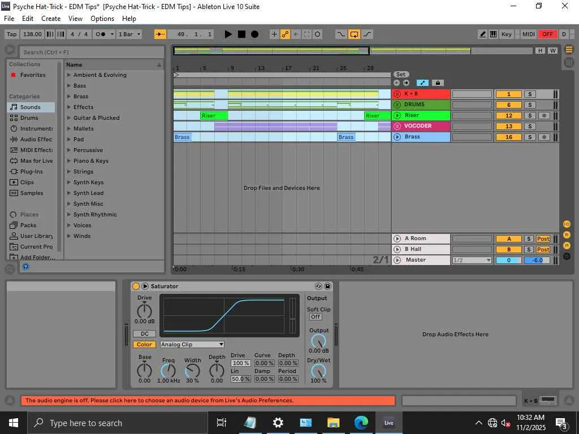
Task: Toggle the Lock Envelopes padlock icon
Action: [x=438, y=83]
